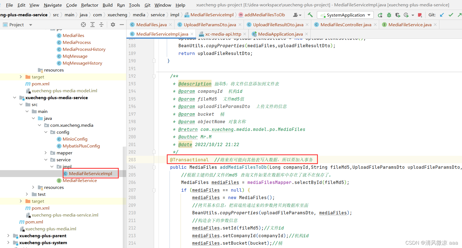Click mediaFilesMapper in line 206
The image size is (462, 248).
click(x=270, y=183)
